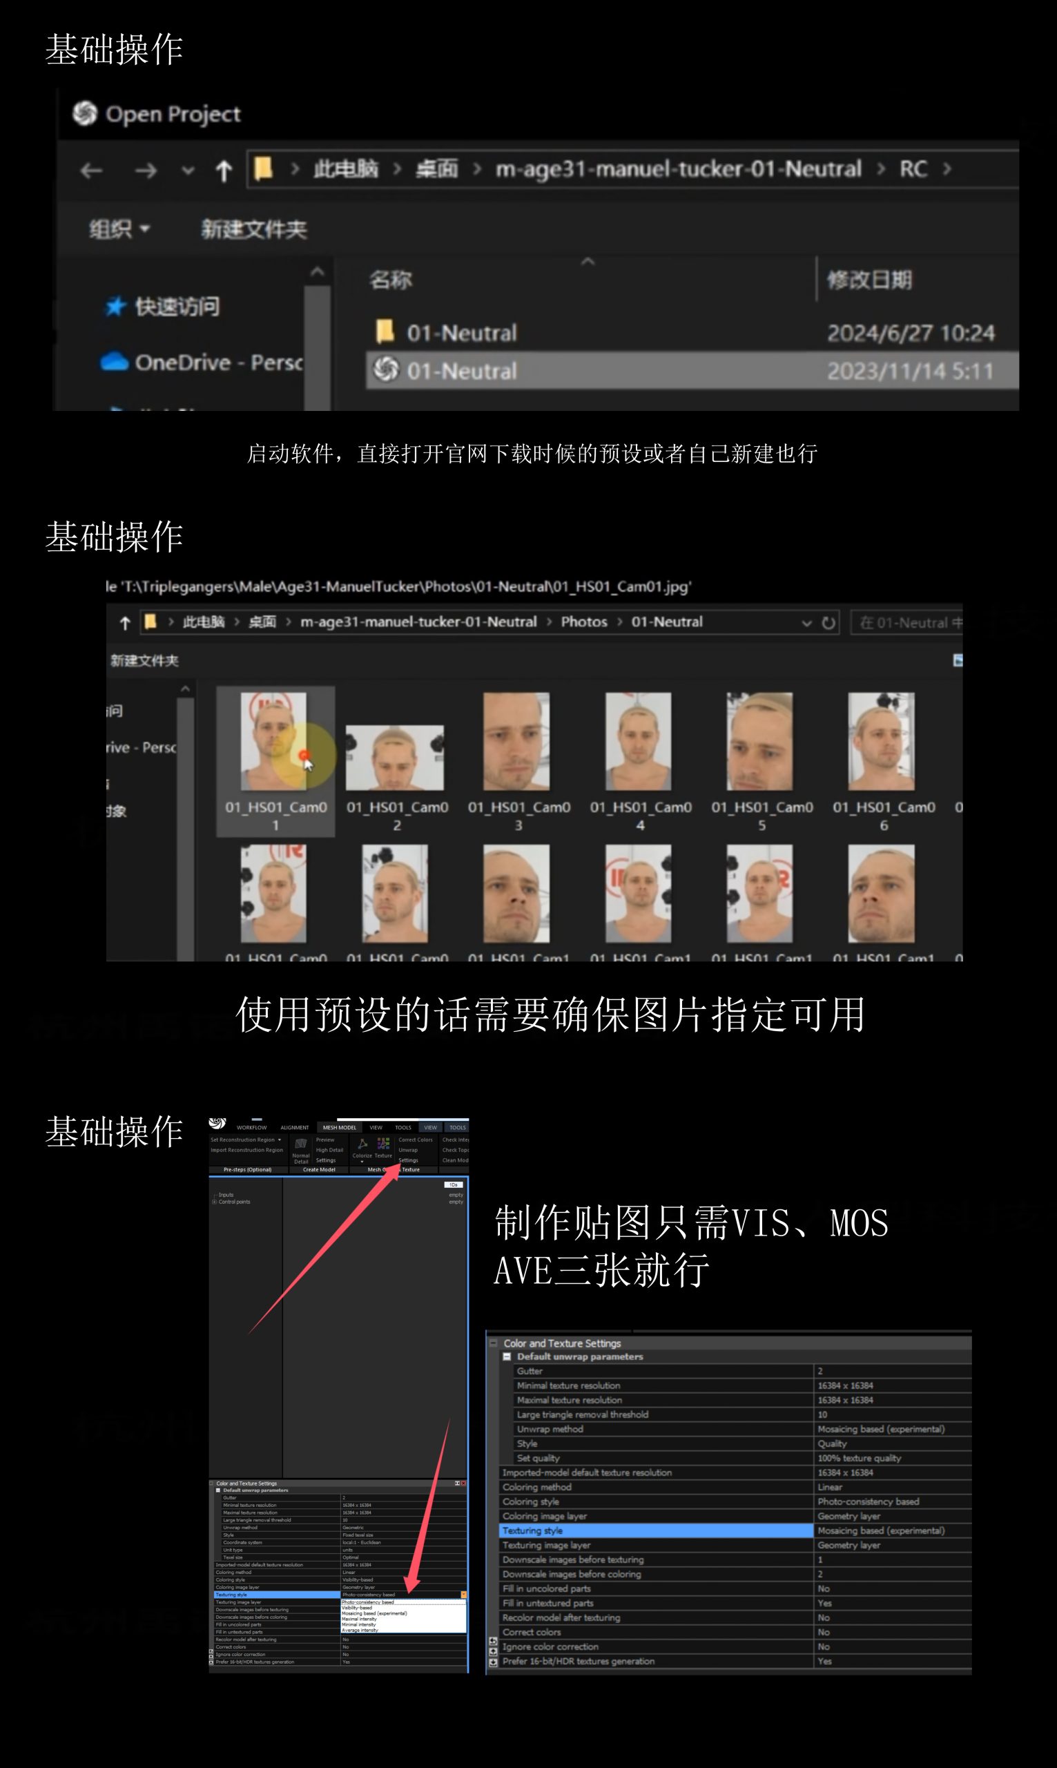Refresh the photo browser folder
This screenshot has width=1057, height=1768.
click(828, 622)
